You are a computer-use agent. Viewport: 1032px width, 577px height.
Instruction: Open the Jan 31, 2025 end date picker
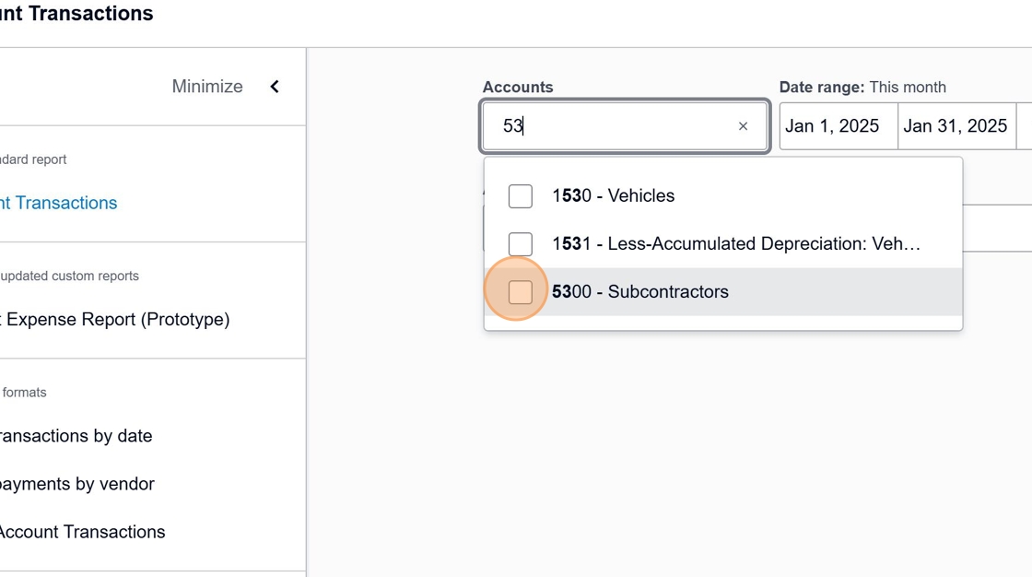(956, 126)
